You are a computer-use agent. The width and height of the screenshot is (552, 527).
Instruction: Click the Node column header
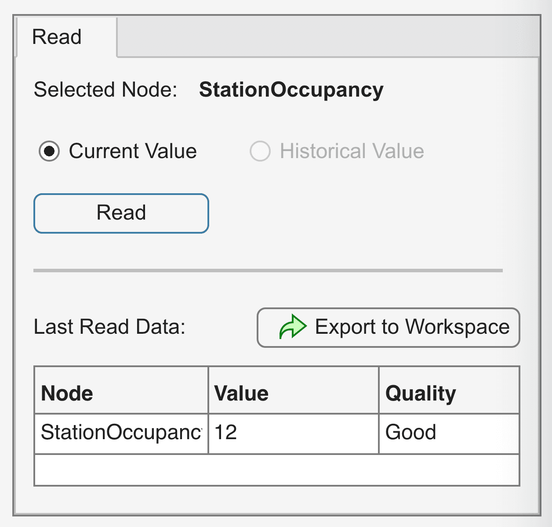[121, 390]
